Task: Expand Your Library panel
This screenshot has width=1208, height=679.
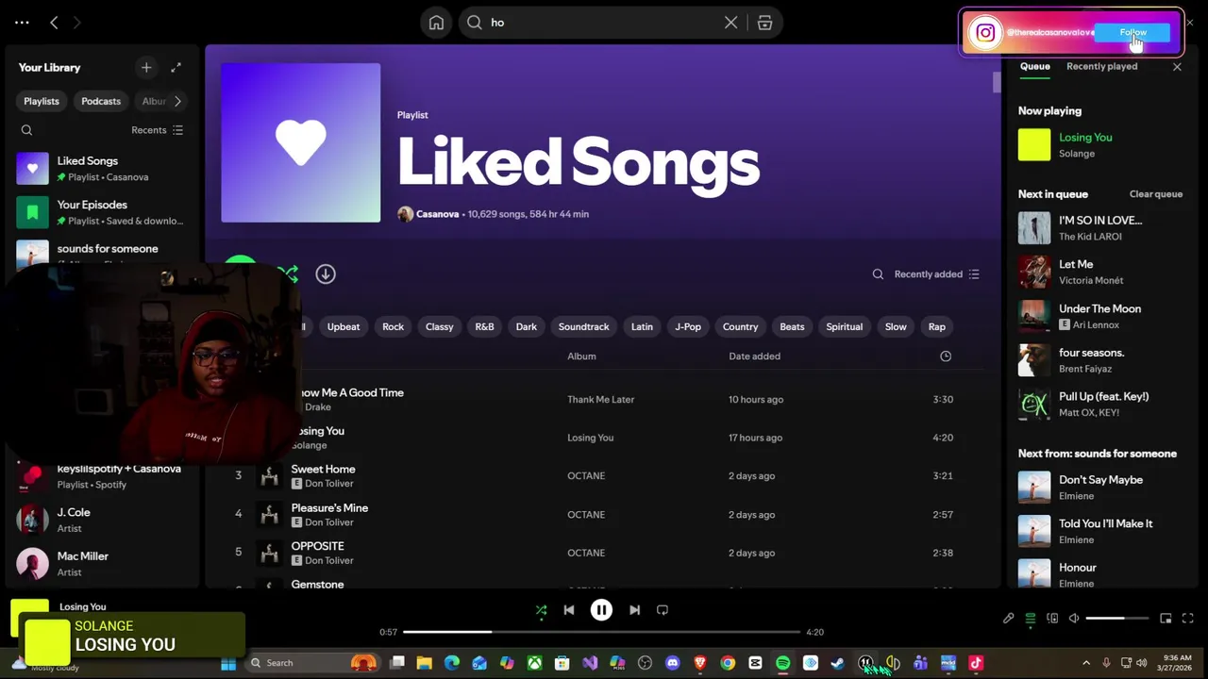Action: point(176,67)
